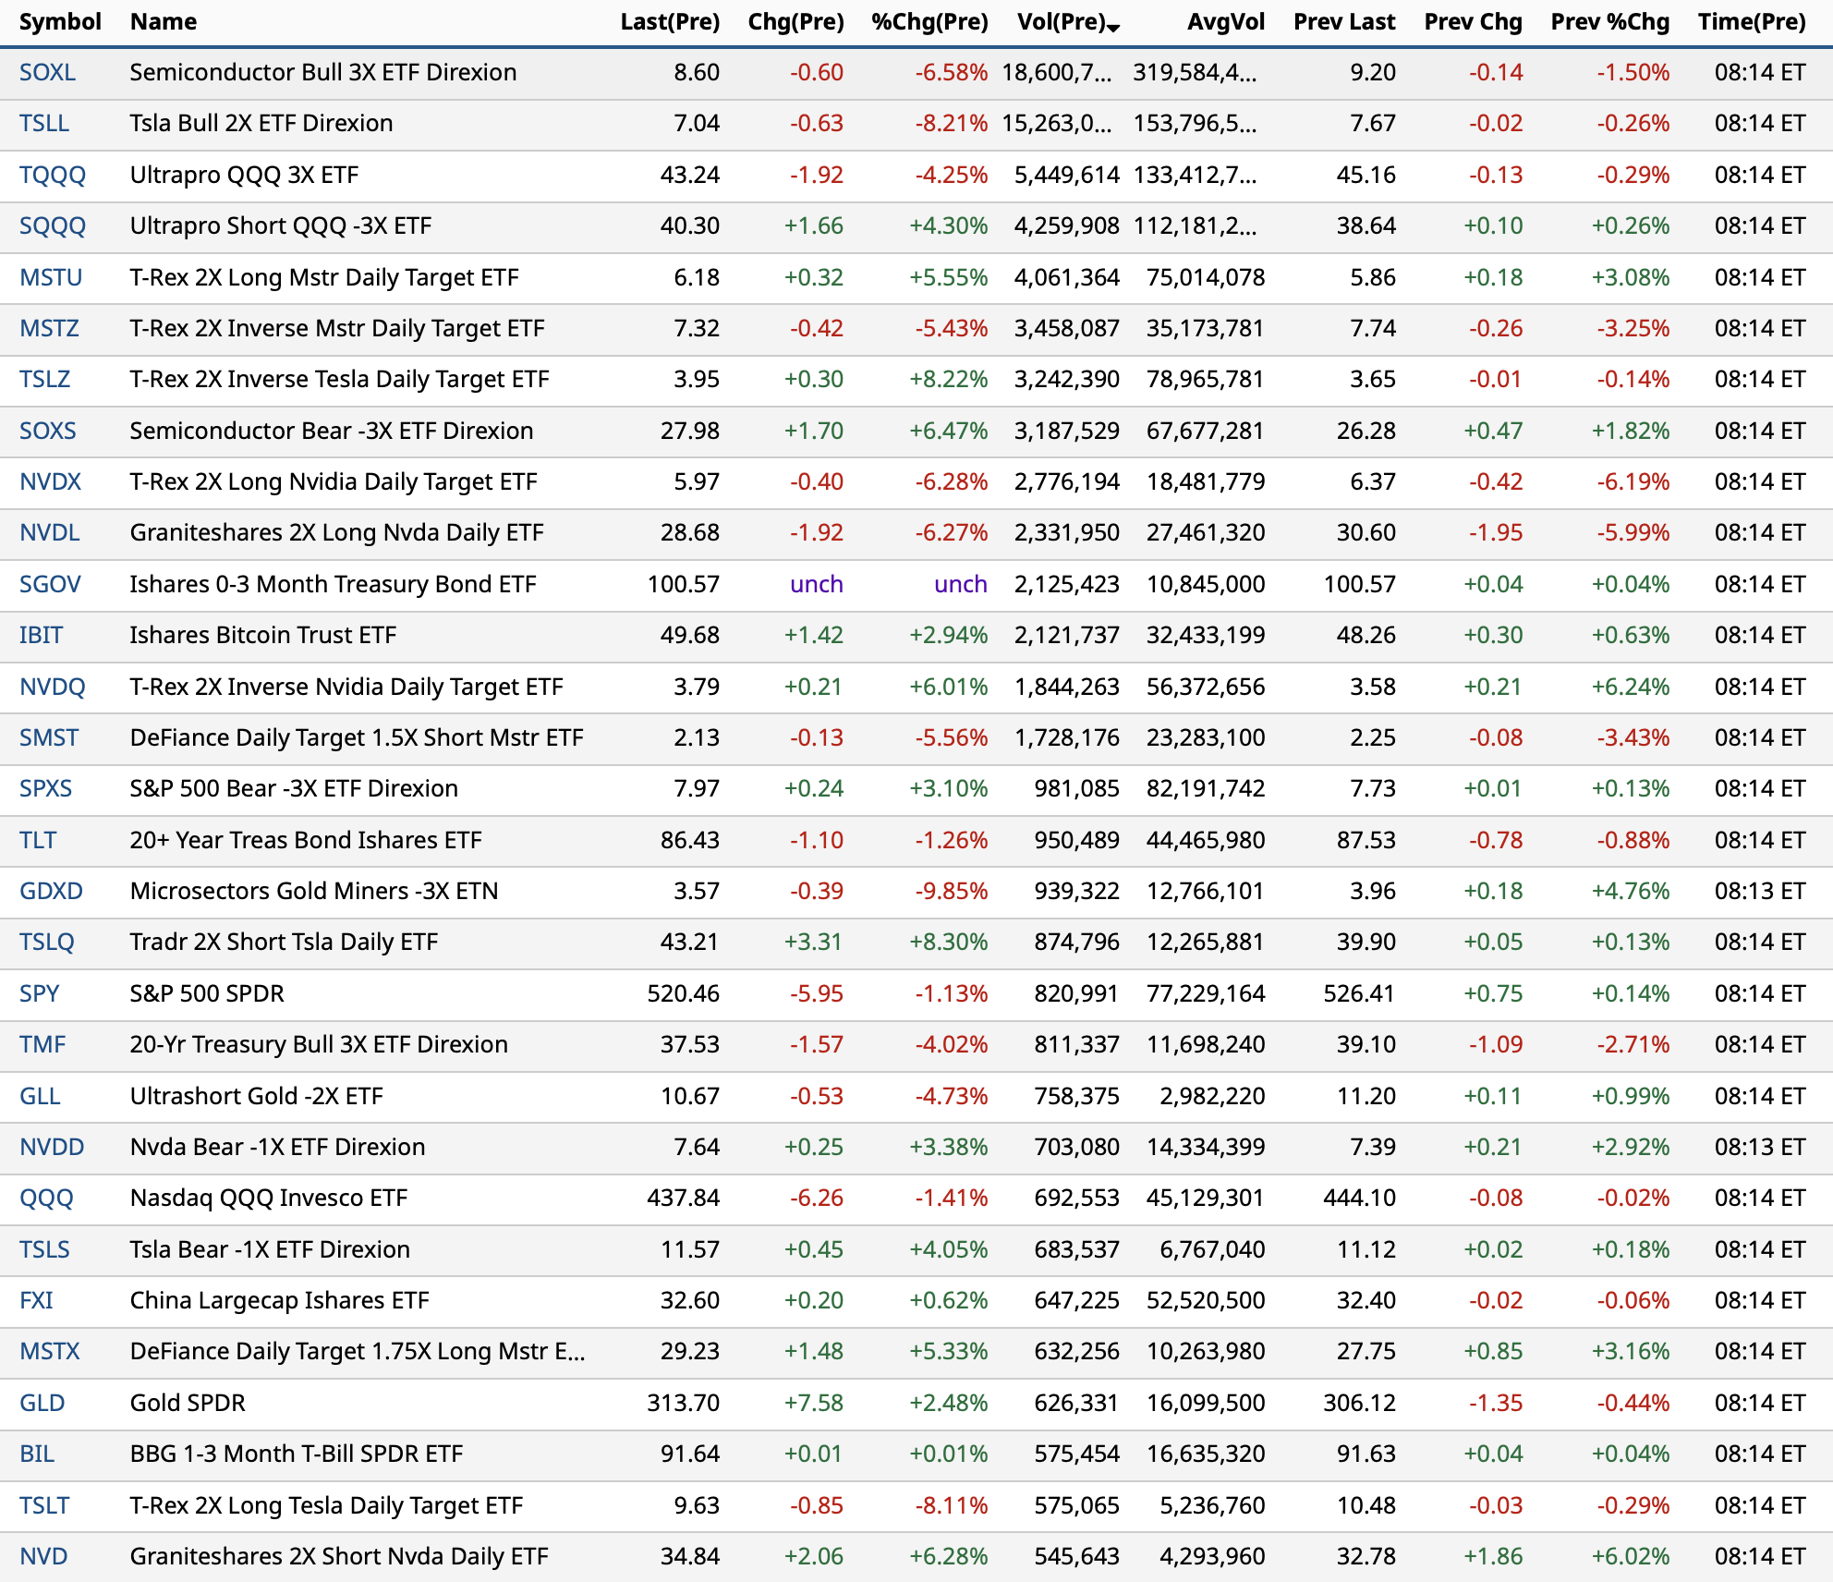
Task: Sort by %Chg(Pre) column header
Action: (x=929, y=21)
